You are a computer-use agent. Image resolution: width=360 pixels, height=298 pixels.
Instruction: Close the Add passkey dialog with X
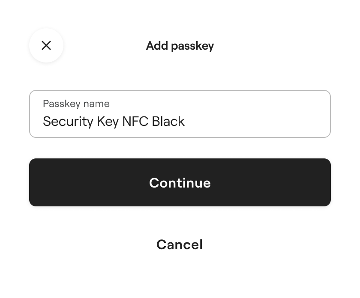(x=46, y=45)
